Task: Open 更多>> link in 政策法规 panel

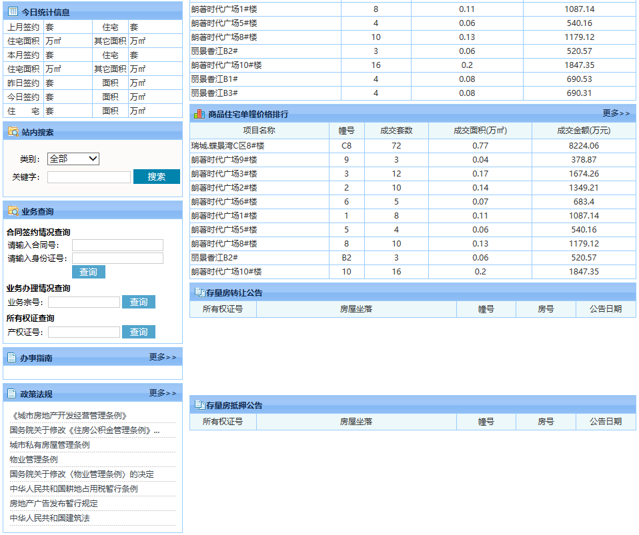Action: point(162,393)
